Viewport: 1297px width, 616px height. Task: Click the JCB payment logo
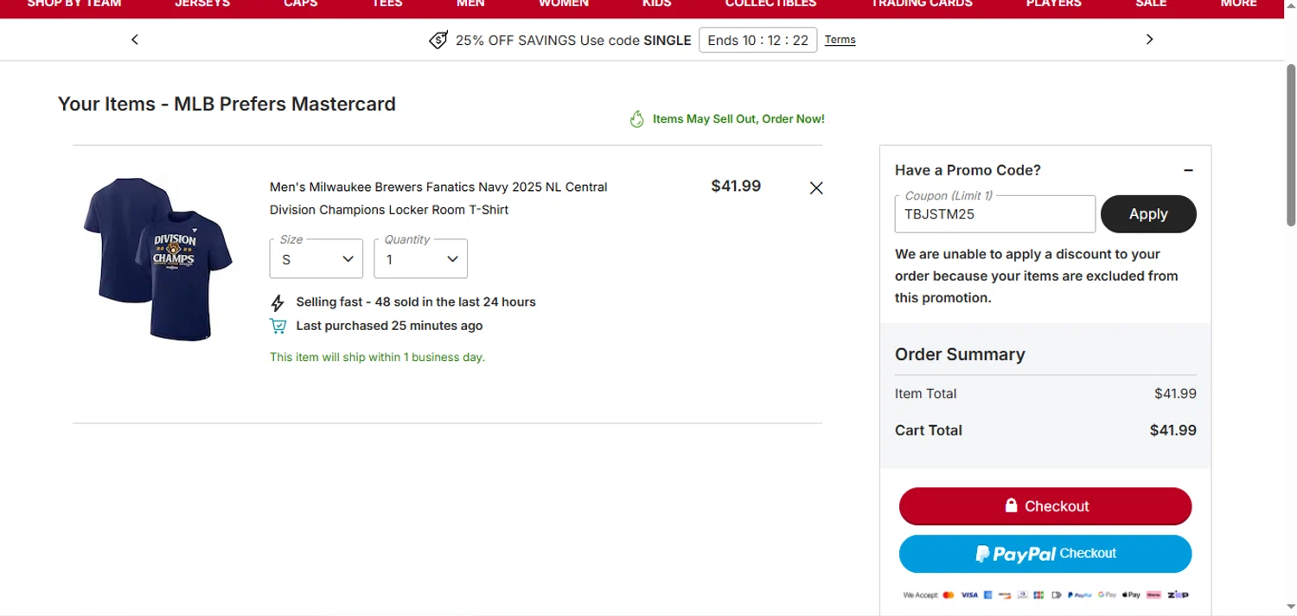coord(1038,594)
